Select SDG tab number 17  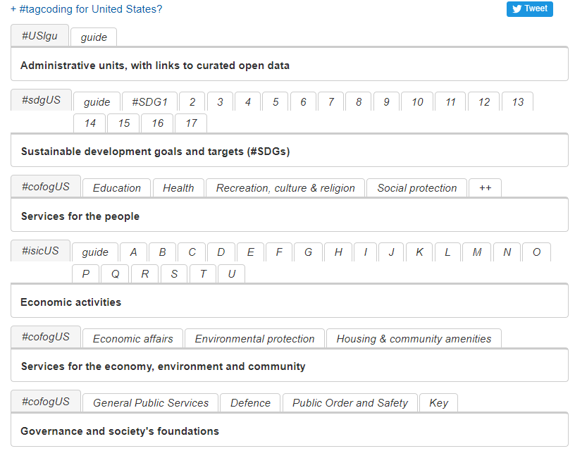point(190,123)
